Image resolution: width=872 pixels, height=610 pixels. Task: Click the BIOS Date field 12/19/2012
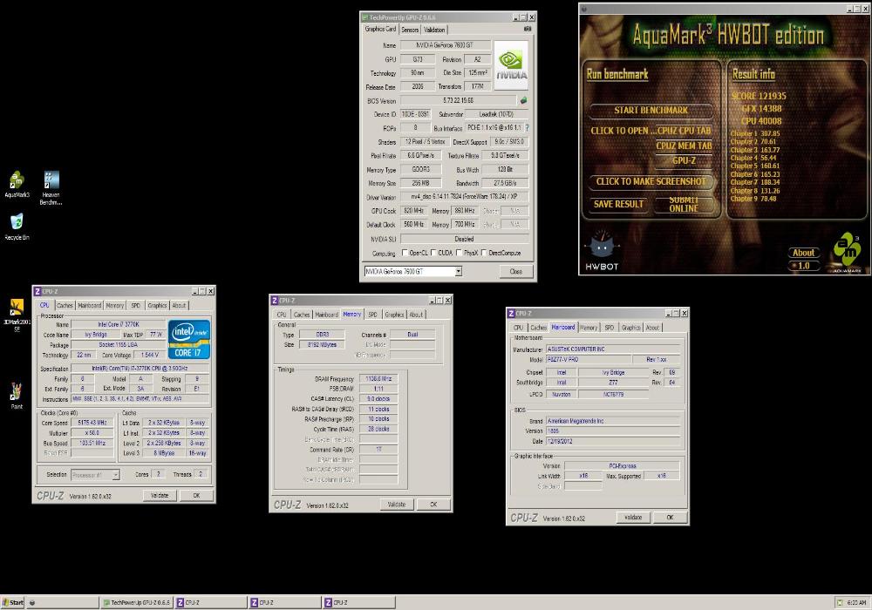613,441
